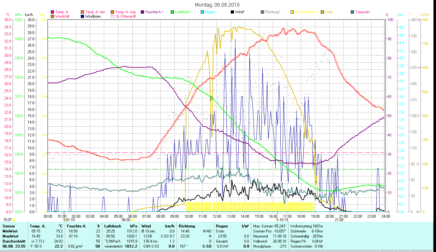Click the purple Feuchte A. legend square
This screenshot has width=436, height=252.
(x=142, y=12)
